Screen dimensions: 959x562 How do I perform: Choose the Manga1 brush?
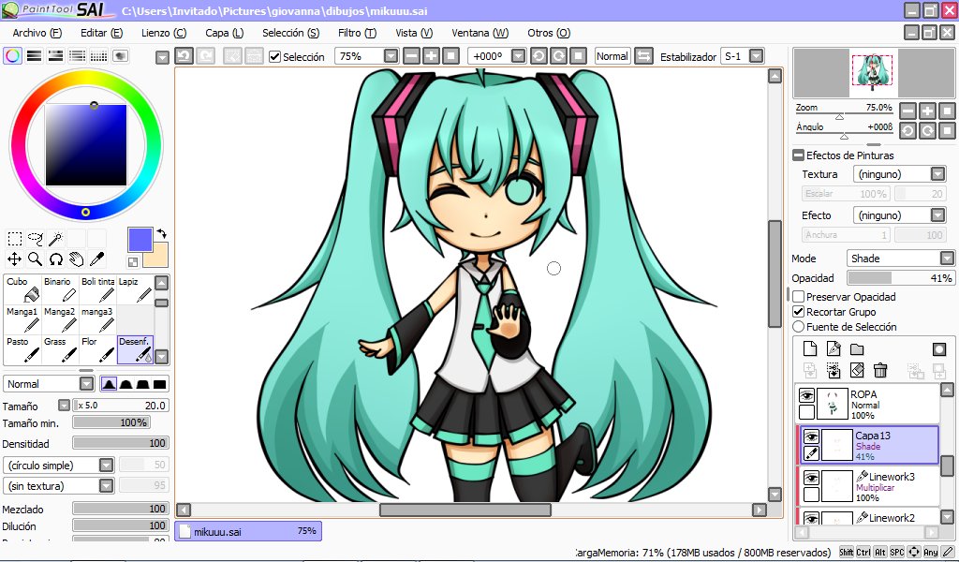click(22, 319)
